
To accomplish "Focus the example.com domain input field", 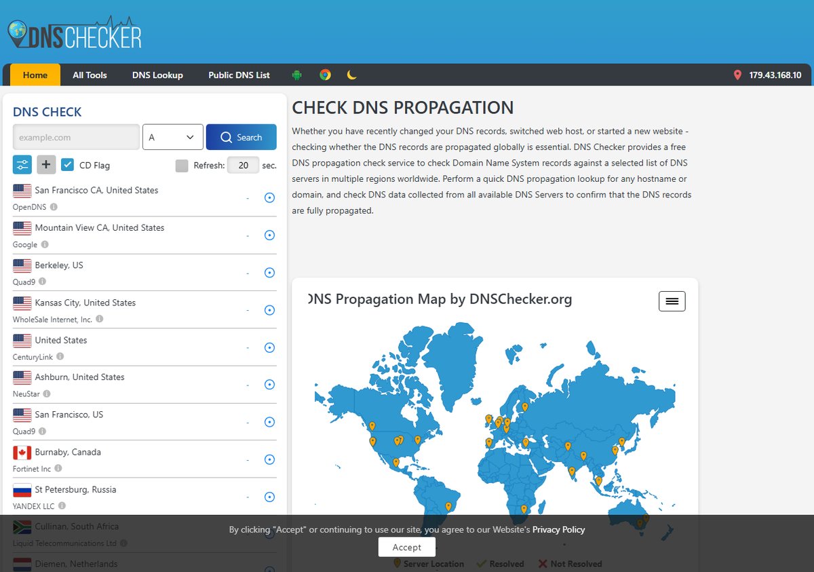I will click(x=76, y=137).
